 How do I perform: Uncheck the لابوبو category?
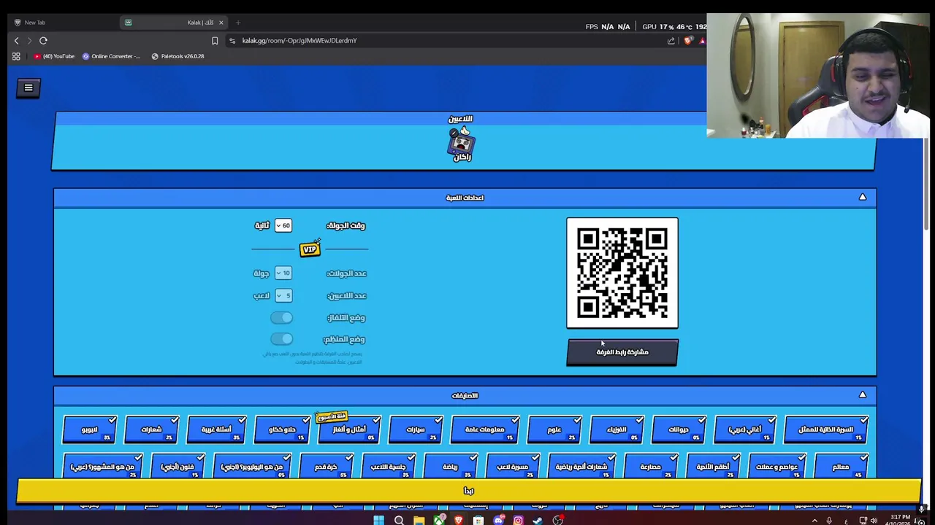(x=90, y=429)
